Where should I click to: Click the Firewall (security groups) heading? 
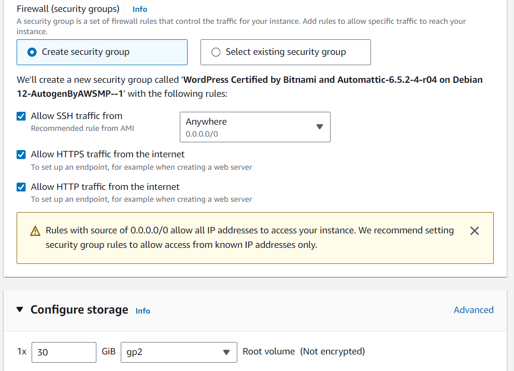pyautogui.click(x=68, y=9)
